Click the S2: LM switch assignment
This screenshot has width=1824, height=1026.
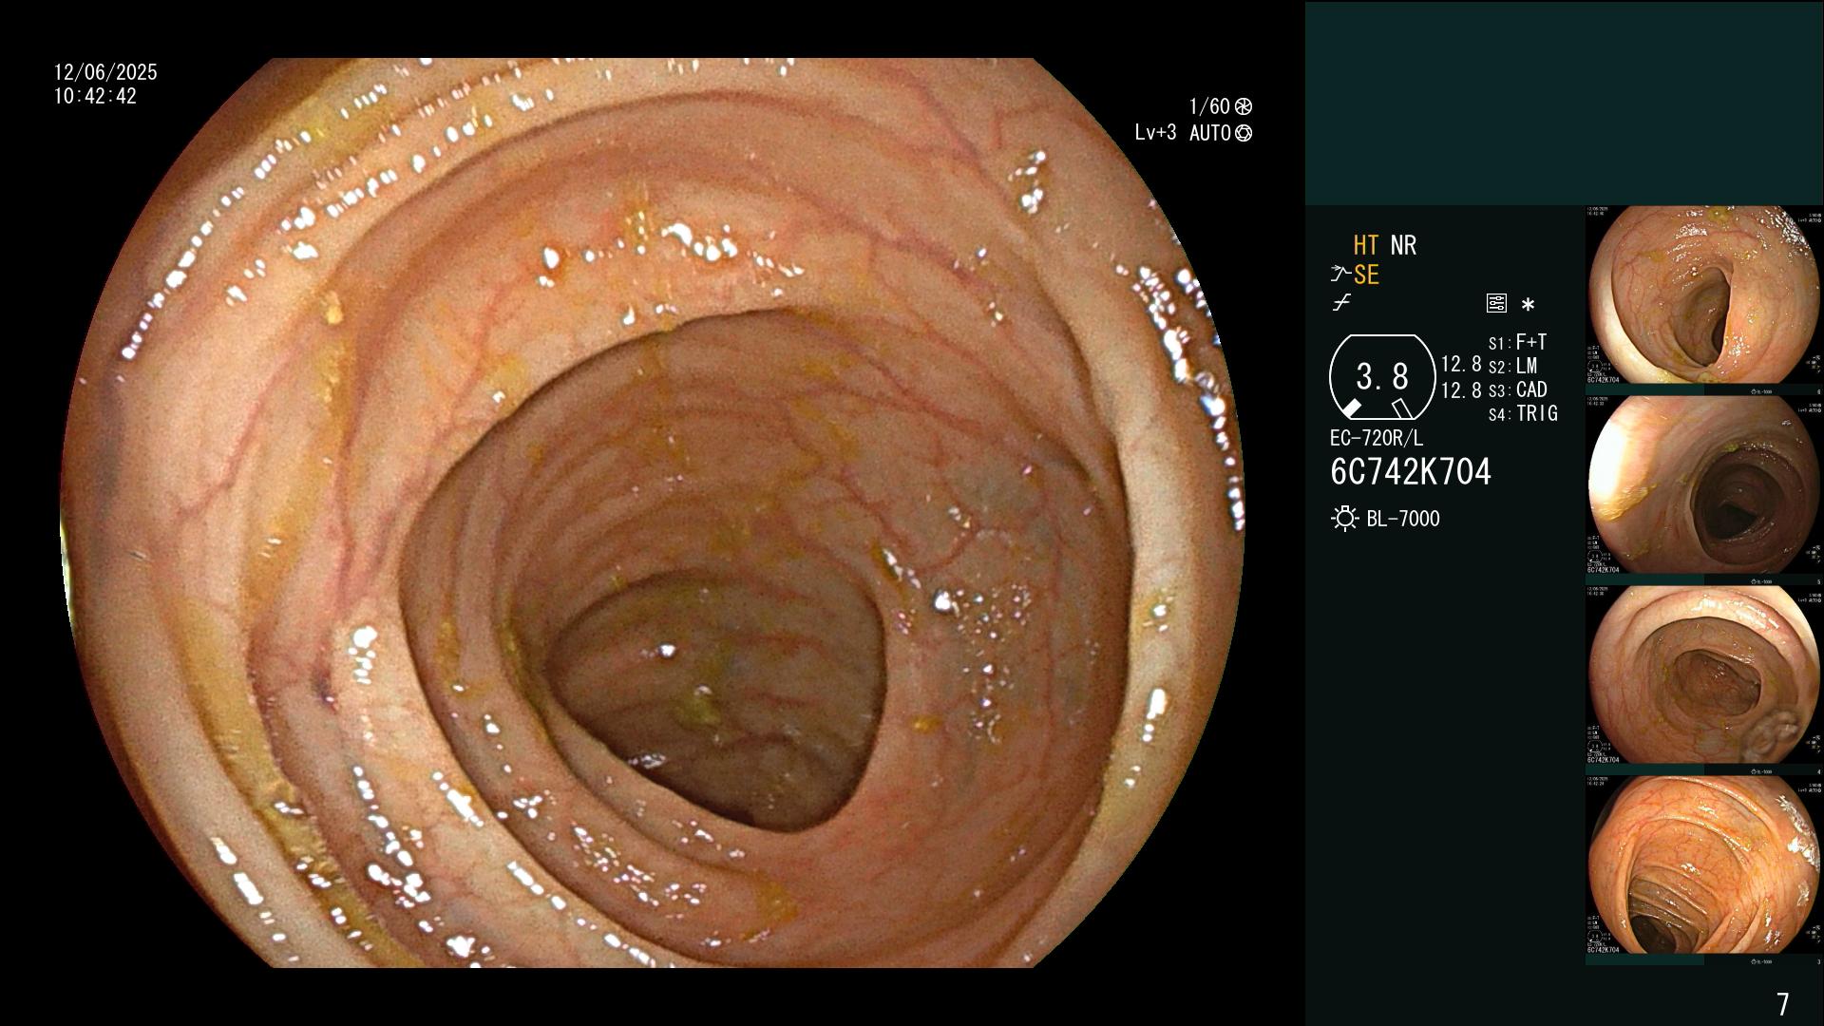tap(1512, 366)
